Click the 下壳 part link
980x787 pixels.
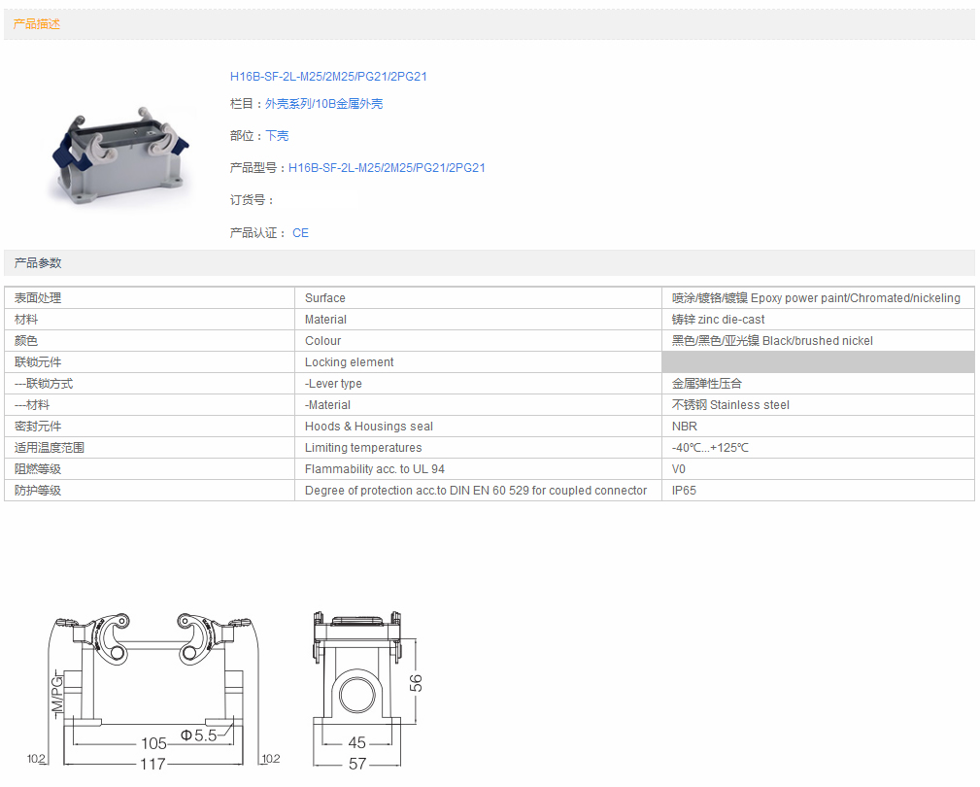coord(277,136)
